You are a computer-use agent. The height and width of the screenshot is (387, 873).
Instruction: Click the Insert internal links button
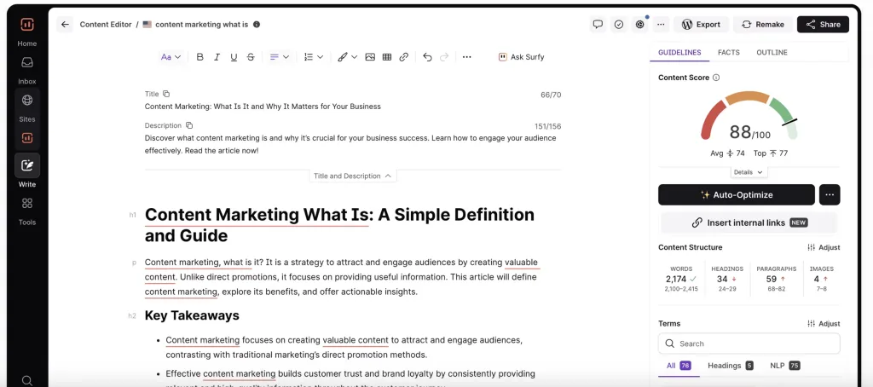pos(749,222)
